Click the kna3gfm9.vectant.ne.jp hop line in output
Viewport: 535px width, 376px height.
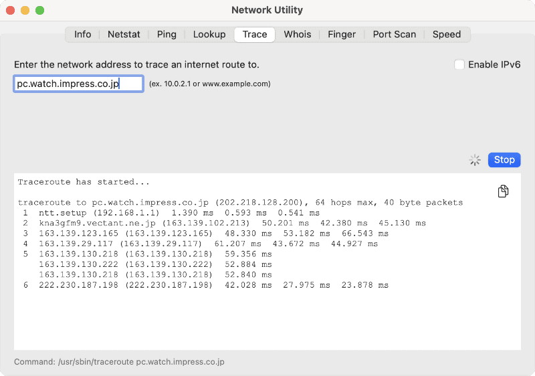pyautogui.click(x=221, y=223)
